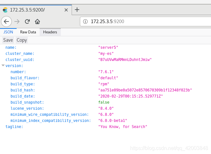
Task: Click the Copy button
Action: (22, 40)
